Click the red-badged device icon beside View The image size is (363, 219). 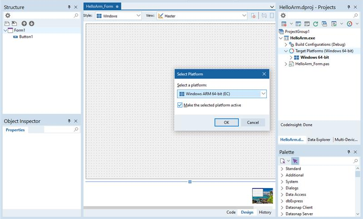tap(253, 16)
